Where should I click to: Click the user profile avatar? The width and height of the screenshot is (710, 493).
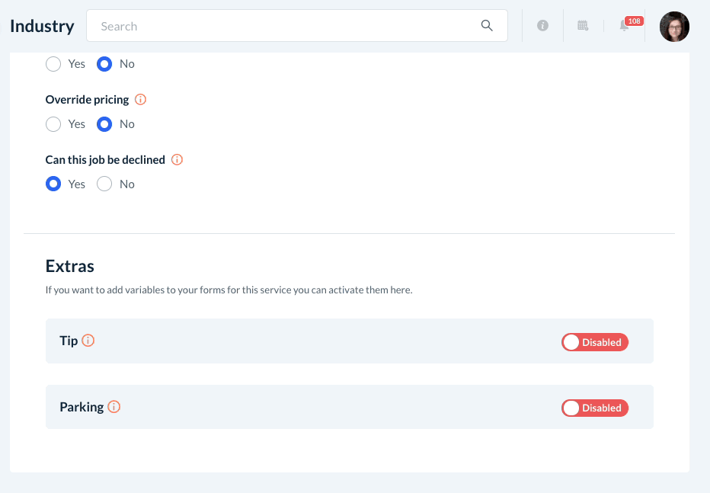pos(674,27)
